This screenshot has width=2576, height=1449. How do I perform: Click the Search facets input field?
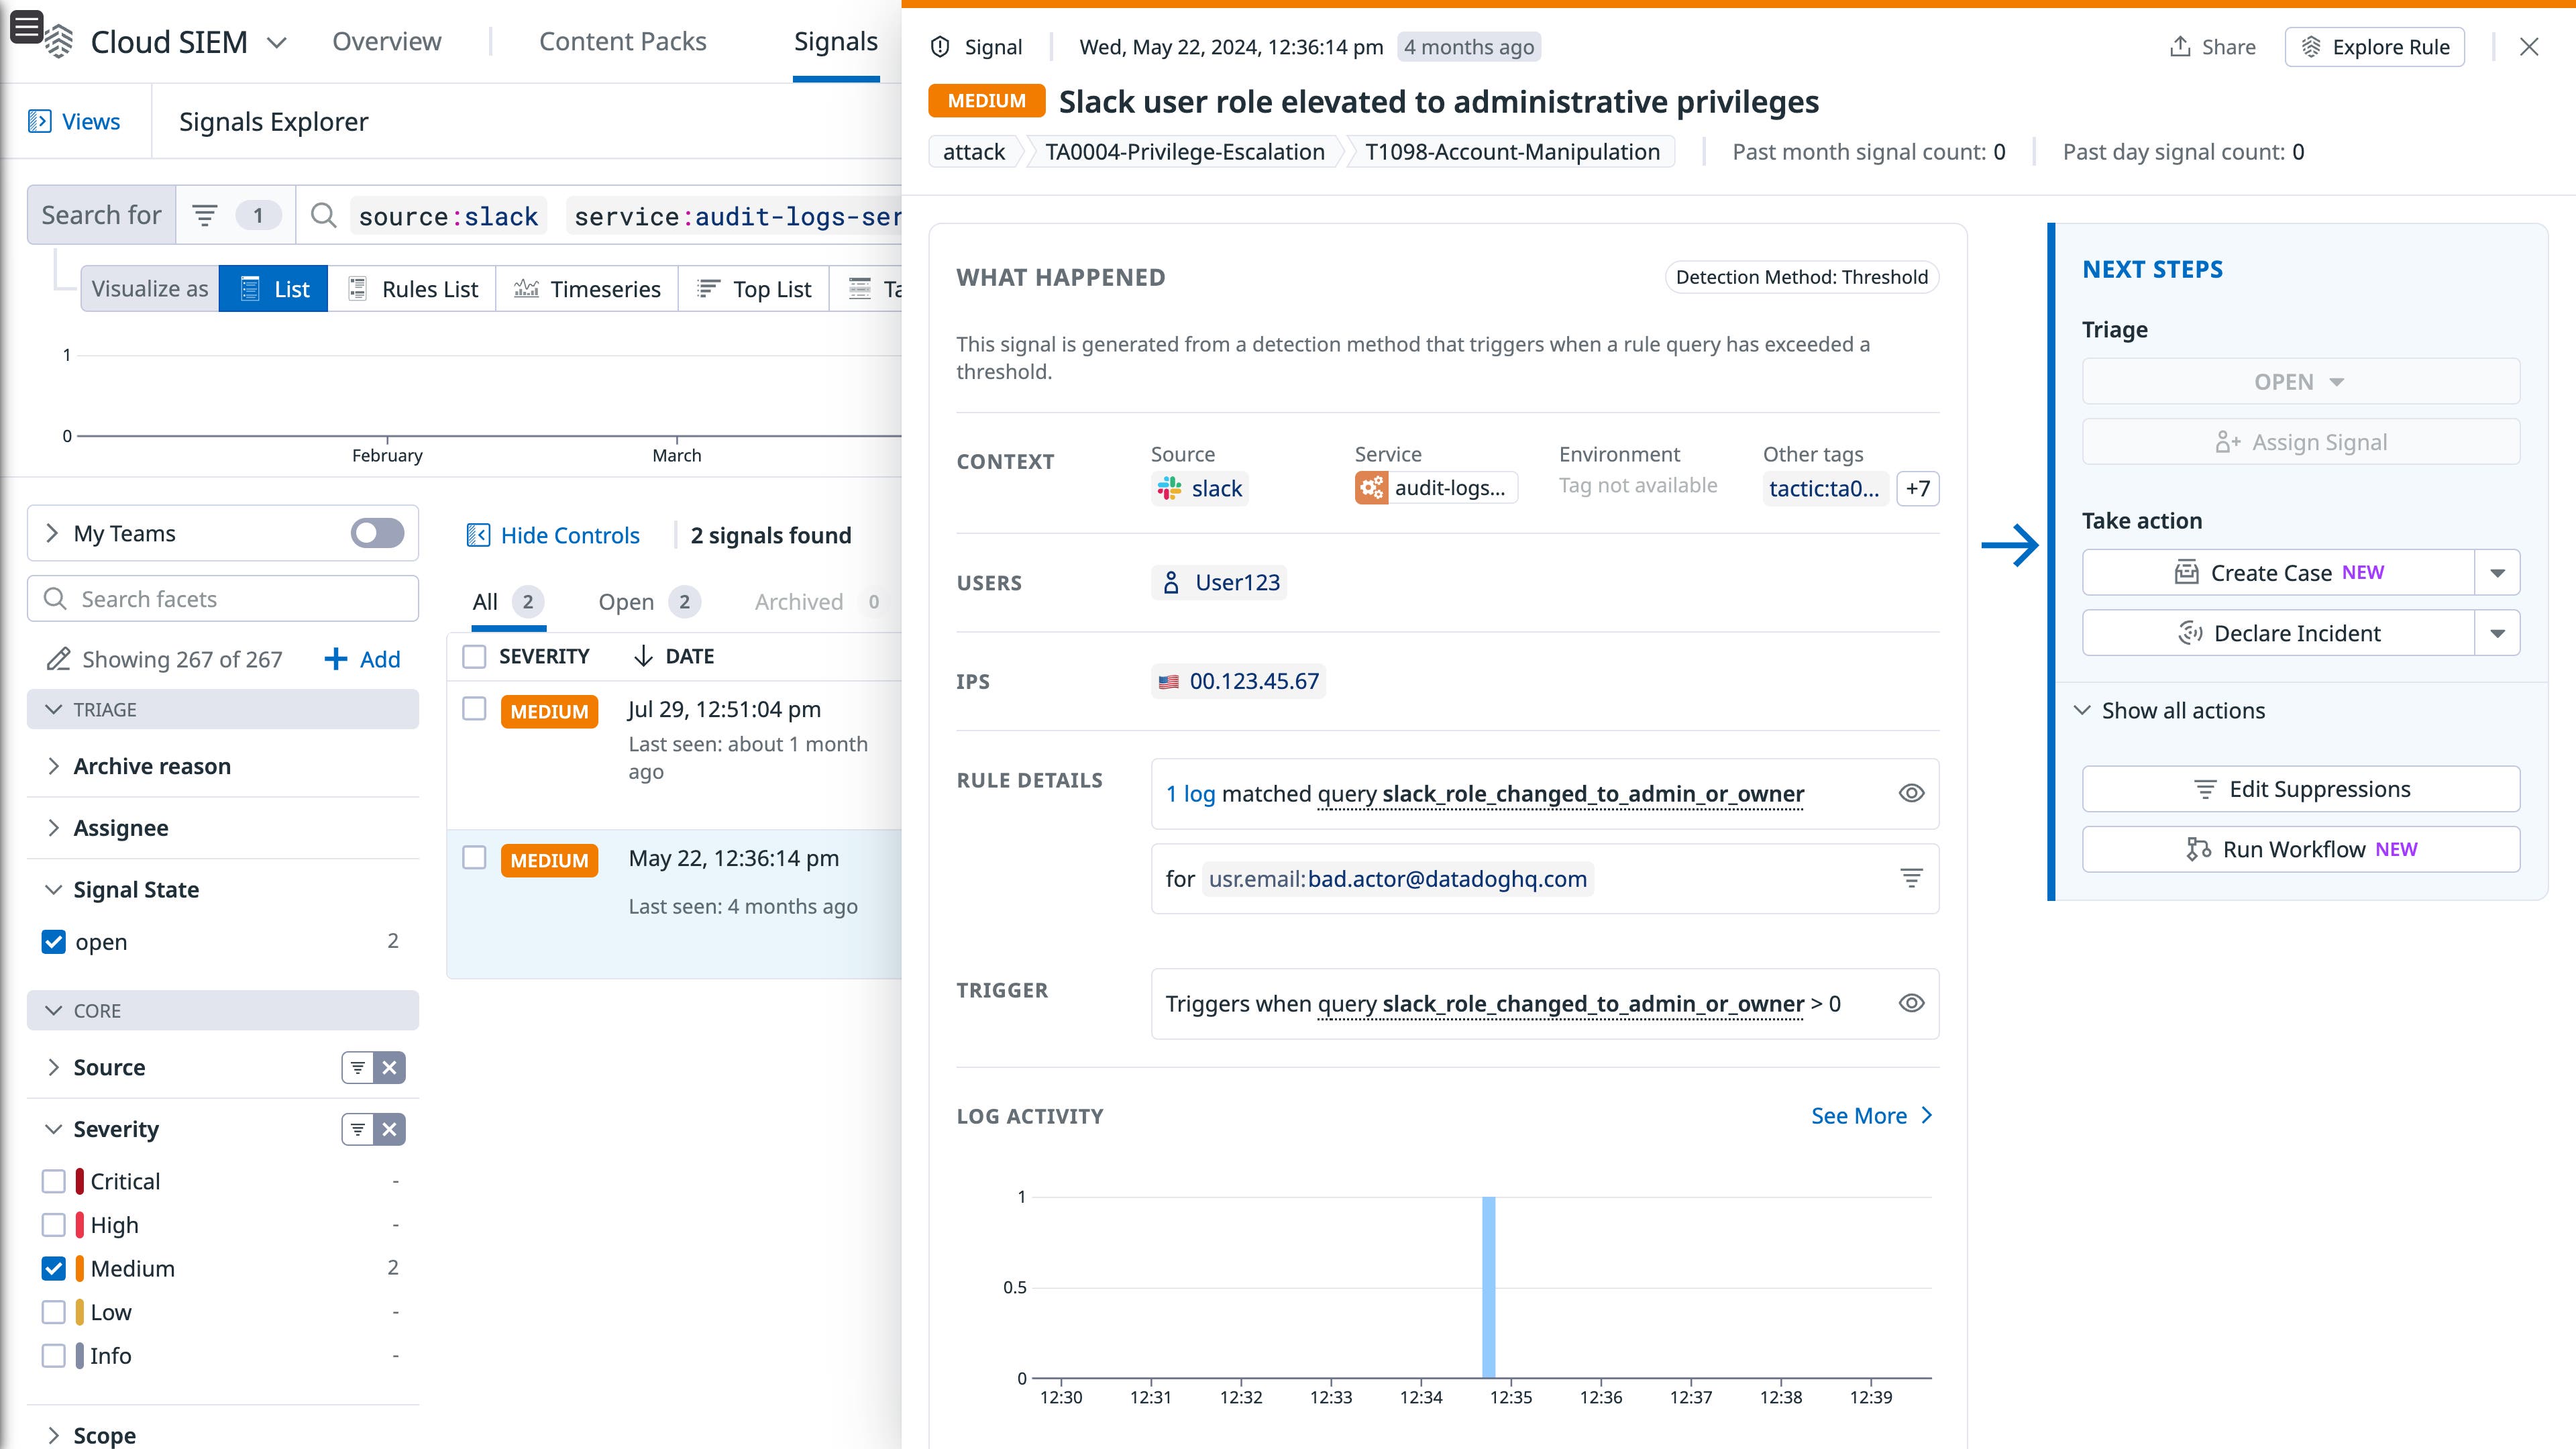(x=223, y=599)
